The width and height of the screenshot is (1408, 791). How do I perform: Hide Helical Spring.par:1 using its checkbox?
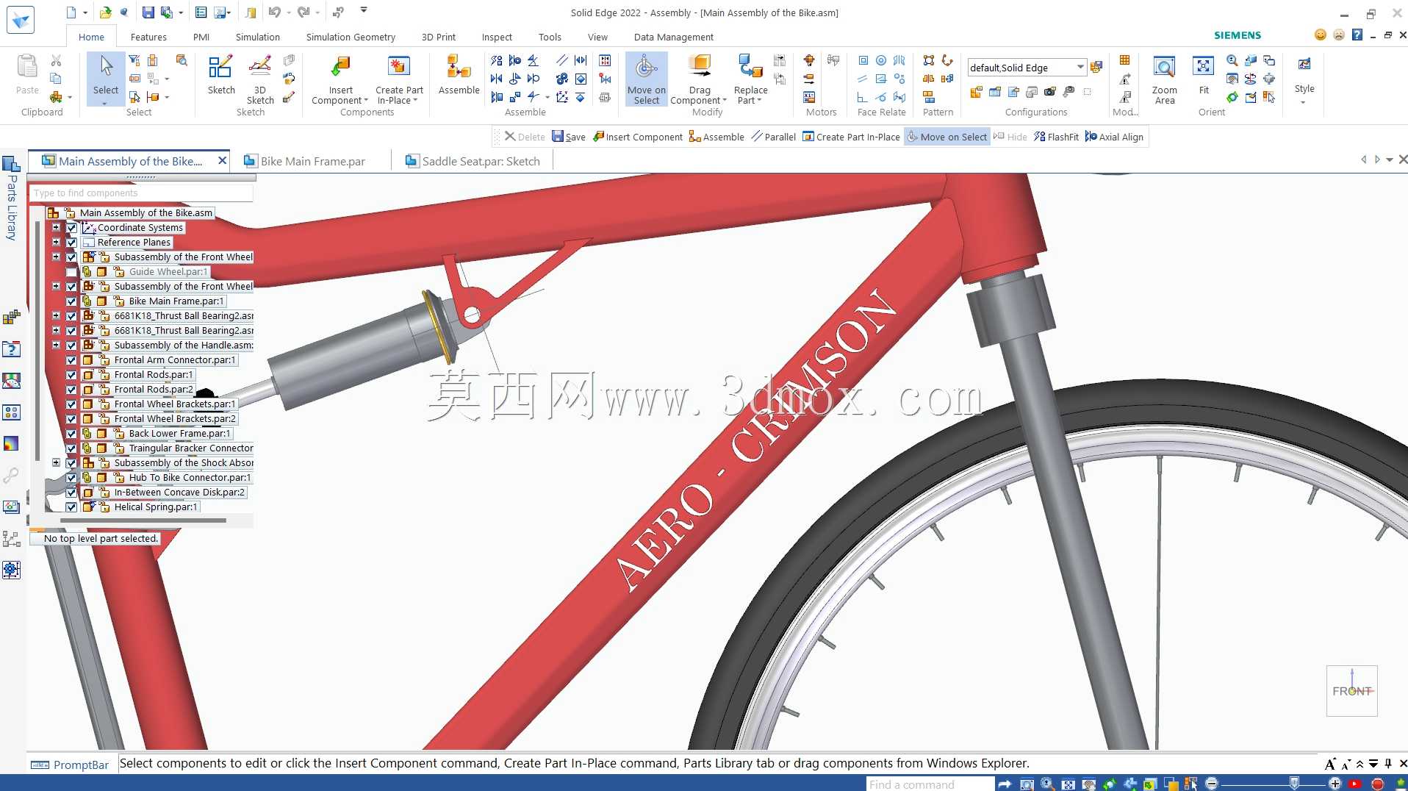(71, 507)
